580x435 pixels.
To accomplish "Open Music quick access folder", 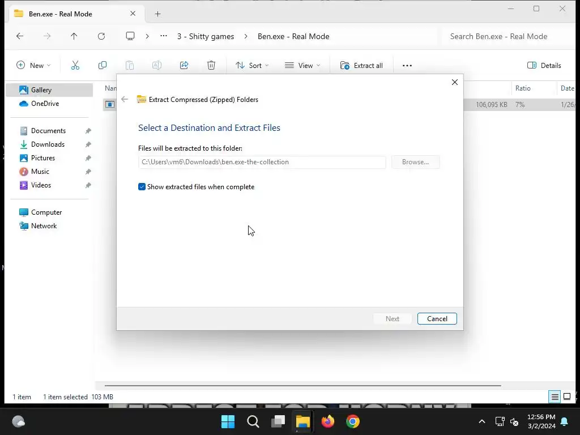I will 40,172.
